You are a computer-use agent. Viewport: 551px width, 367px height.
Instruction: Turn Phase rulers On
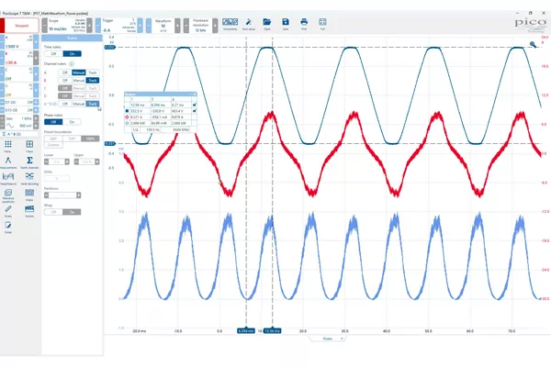(72, 122)
